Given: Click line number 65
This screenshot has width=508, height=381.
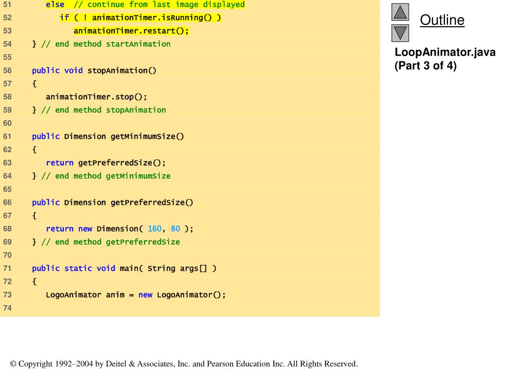Looking at the screenshot, I should [x=7, y=189].
